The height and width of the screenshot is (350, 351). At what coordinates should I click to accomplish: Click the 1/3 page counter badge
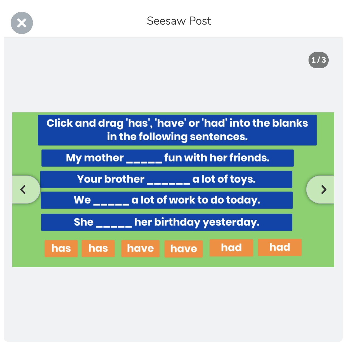tap(319, 60)
